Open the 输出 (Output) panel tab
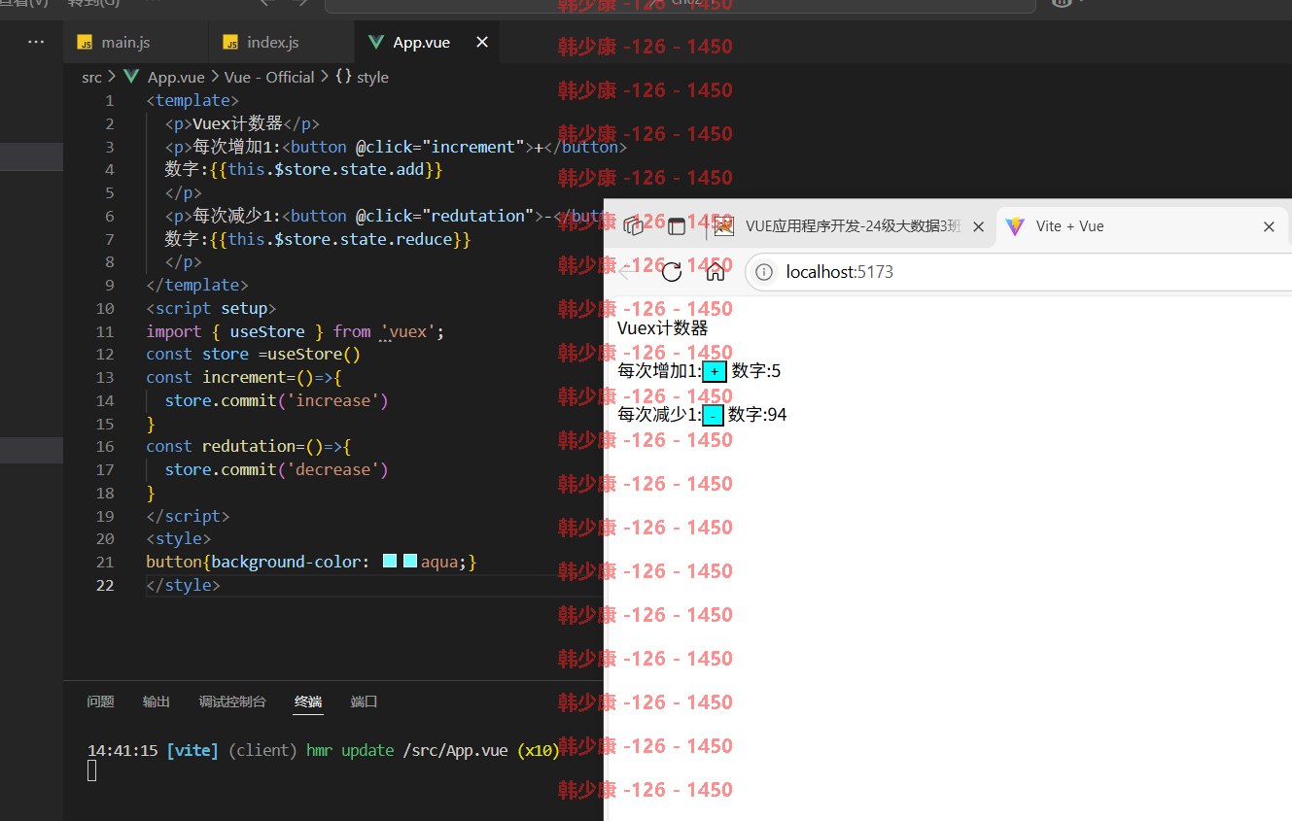 coord(157,701)
